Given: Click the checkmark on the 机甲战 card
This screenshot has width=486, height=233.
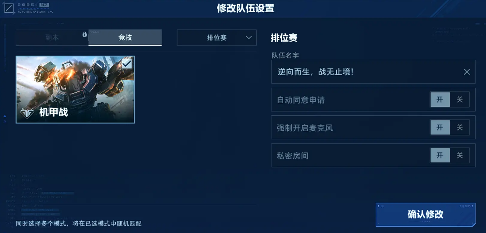Looking at the screenshot, I should tap(127, 64).
